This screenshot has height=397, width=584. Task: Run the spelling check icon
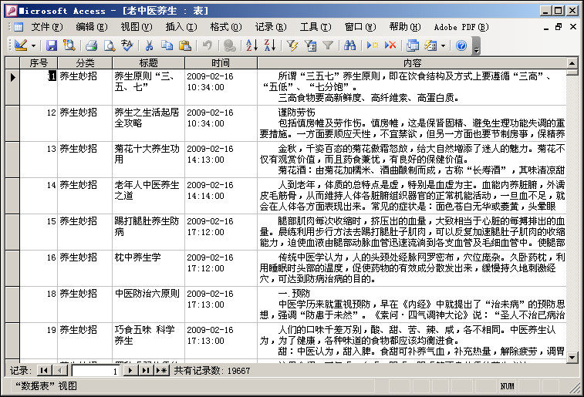click(x=127, y=45)
